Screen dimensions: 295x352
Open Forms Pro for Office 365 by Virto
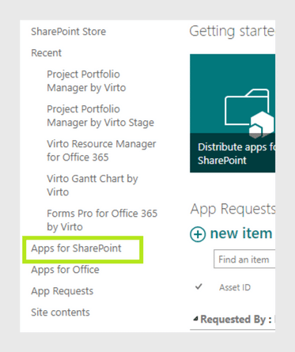[x=102, y=220]
